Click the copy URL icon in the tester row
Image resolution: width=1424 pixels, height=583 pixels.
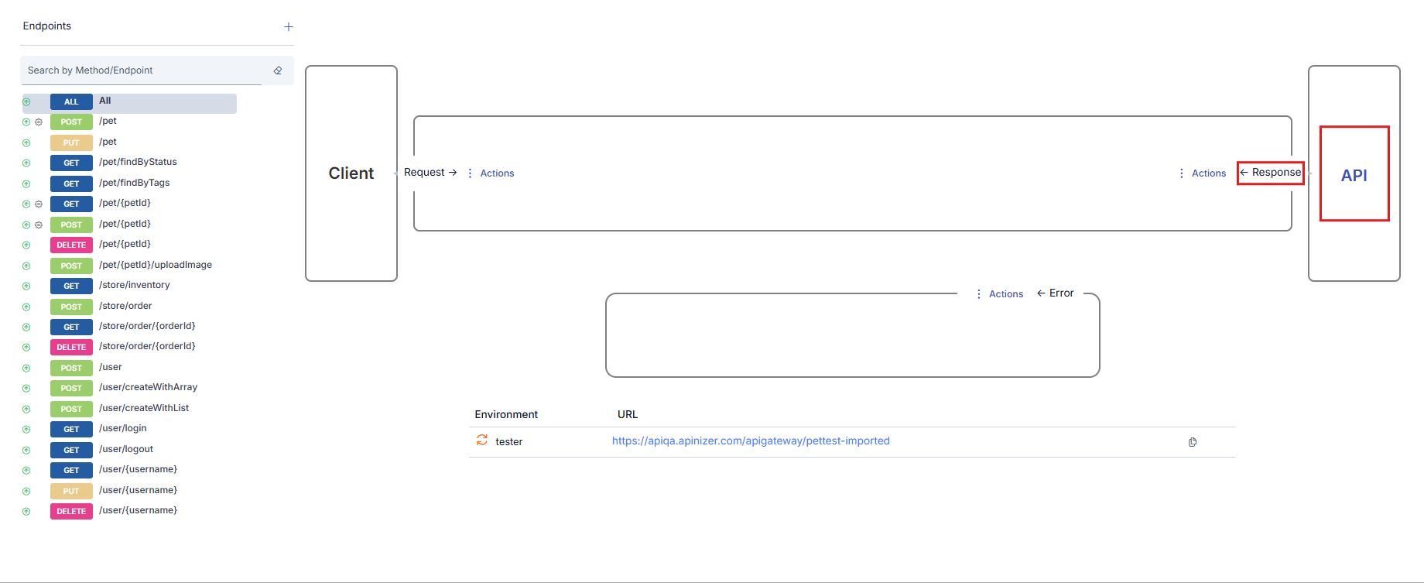[1193, 442]
